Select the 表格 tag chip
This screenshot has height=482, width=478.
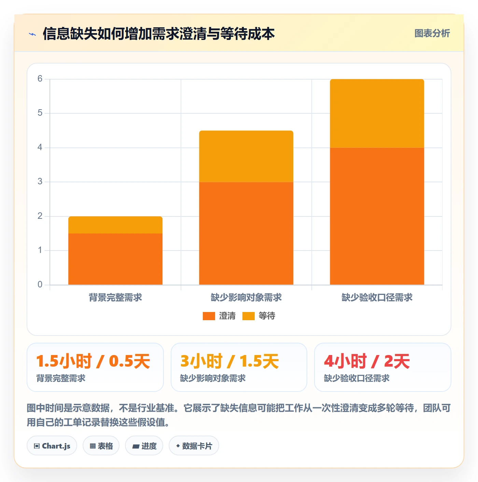(x=101, y=445)
